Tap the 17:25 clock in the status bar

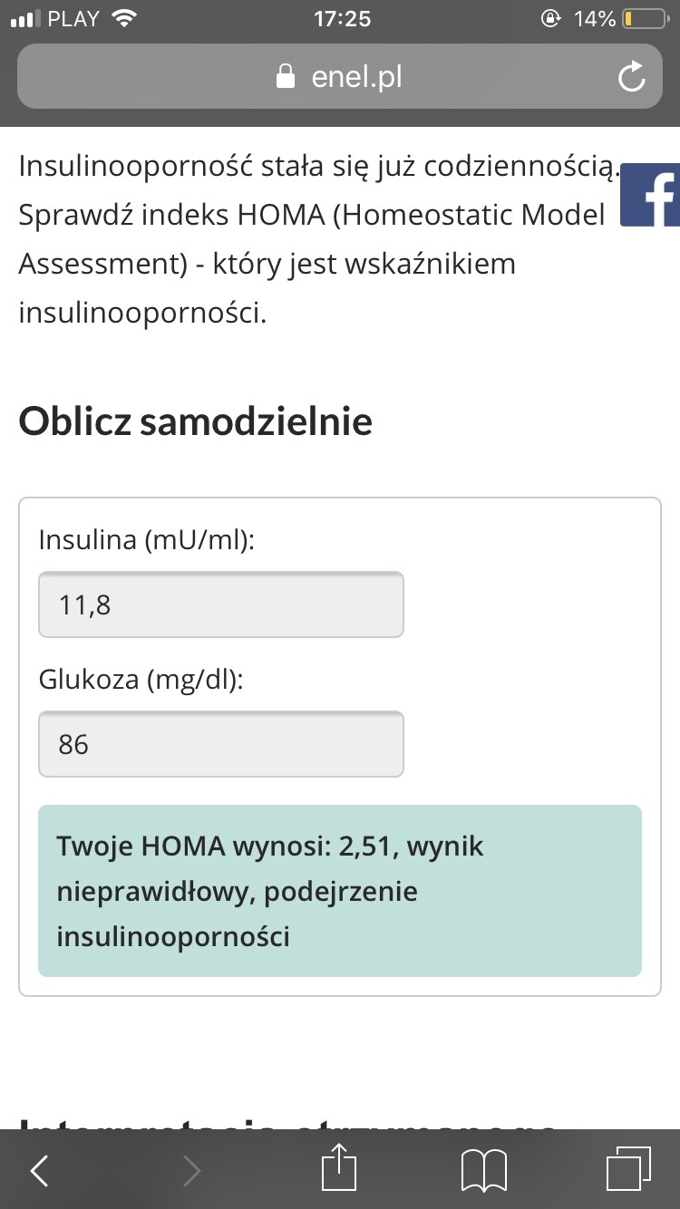coord(341,19)
